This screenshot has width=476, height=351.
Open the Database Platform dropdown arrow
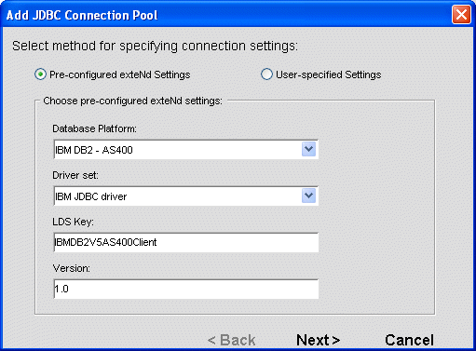click(x=308, y=149)
